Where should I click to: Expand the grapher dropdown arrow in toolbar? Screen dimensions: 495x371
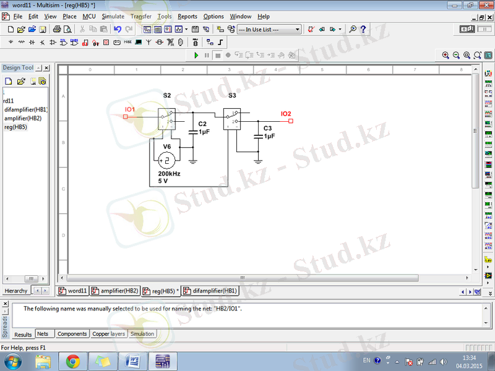pos(186,29)
